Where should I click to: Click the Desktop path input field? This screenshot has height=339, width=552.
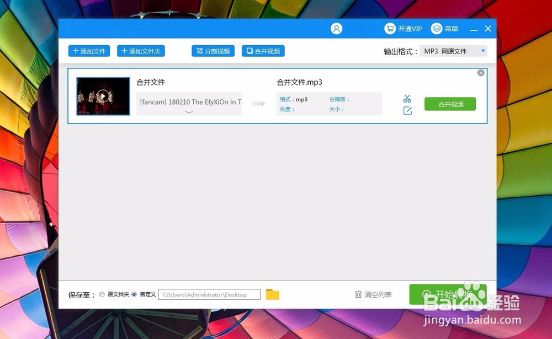click(209, 294)
